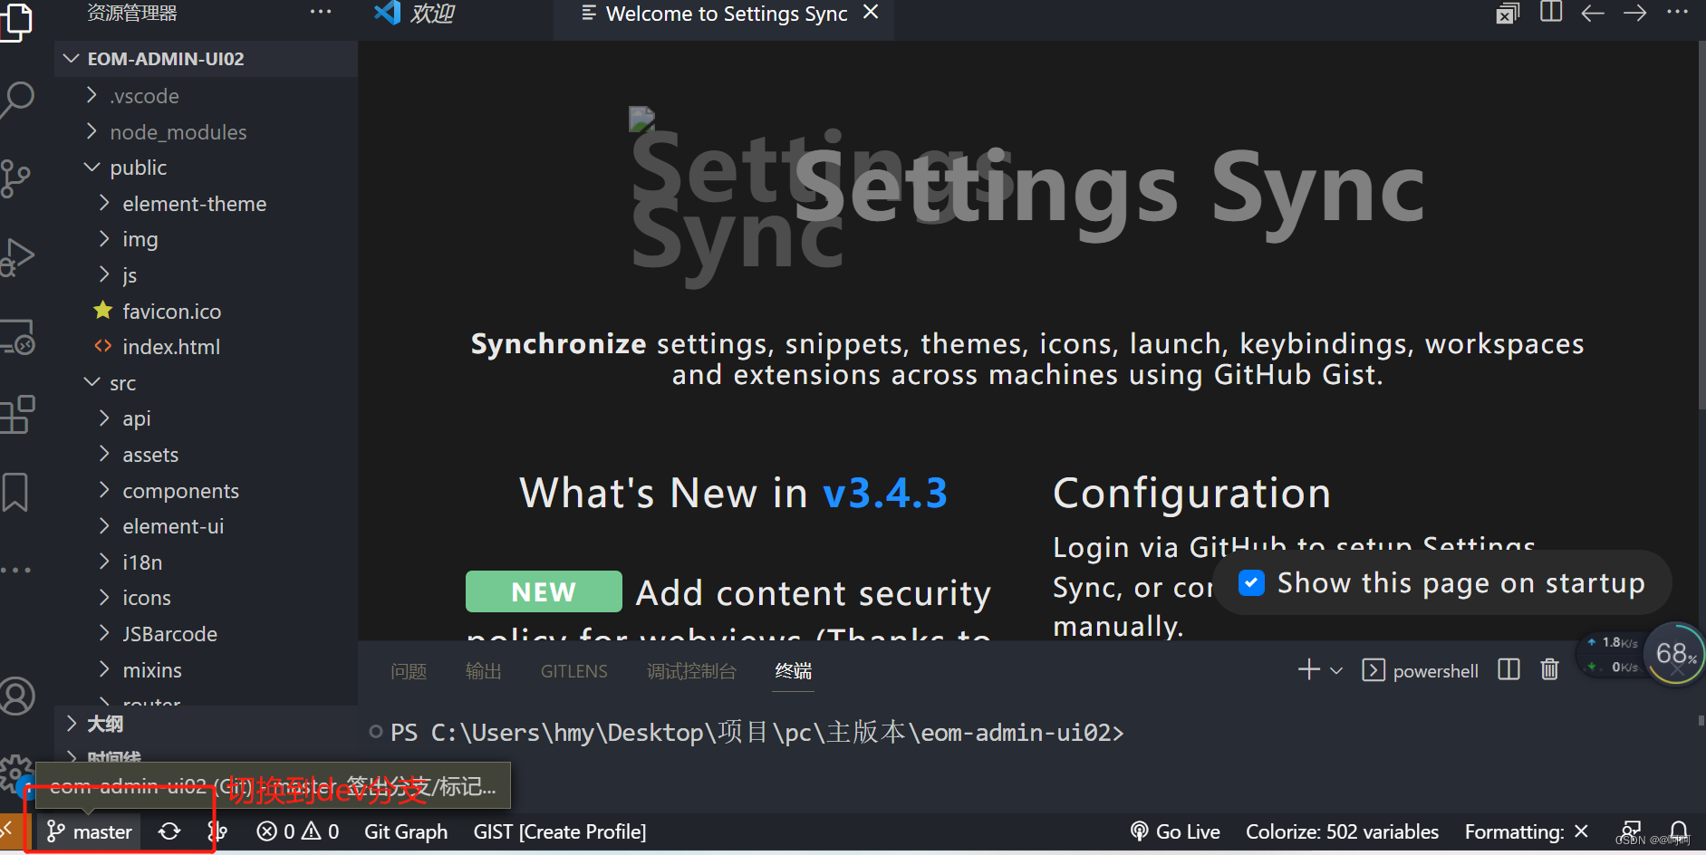
Task: Expand the assets folder
Action: click(x=206, y=455)
